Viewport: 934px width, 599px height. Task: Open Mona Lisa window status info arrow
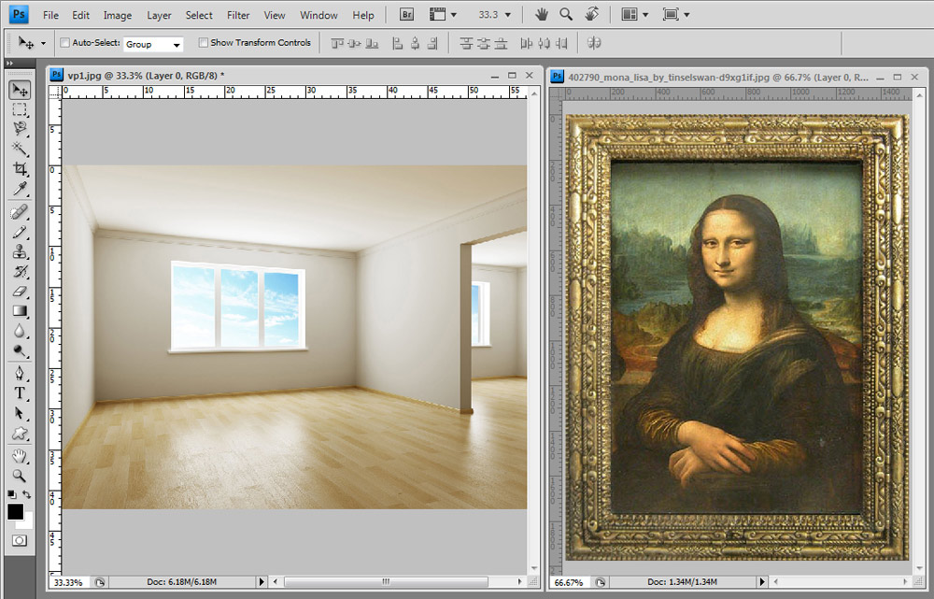coord(762,582)
